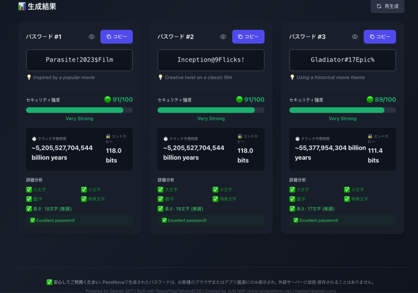Click the lock icon beside エントロピー in Password #2
418x293 pixels.
tap(240, 136)
